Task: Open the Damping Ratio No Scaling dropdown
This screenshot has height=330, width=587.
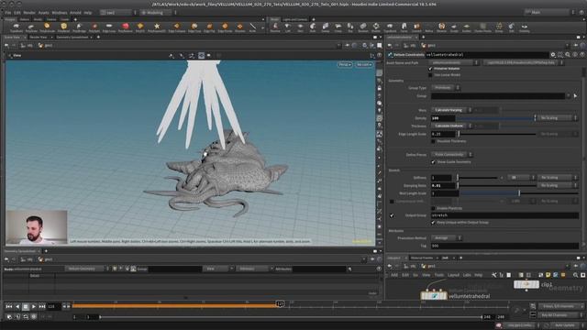Action: point(557,185)
